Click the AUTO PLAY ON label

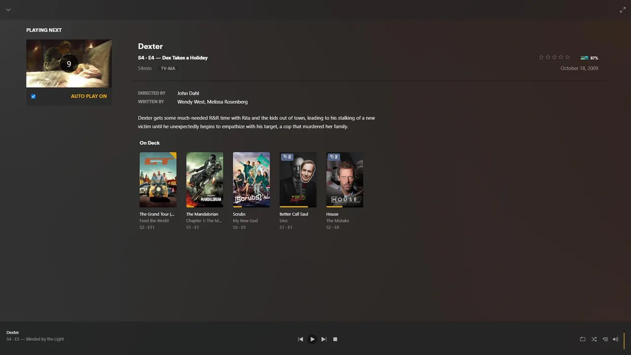pyautogui.click(x=89, y=96)
